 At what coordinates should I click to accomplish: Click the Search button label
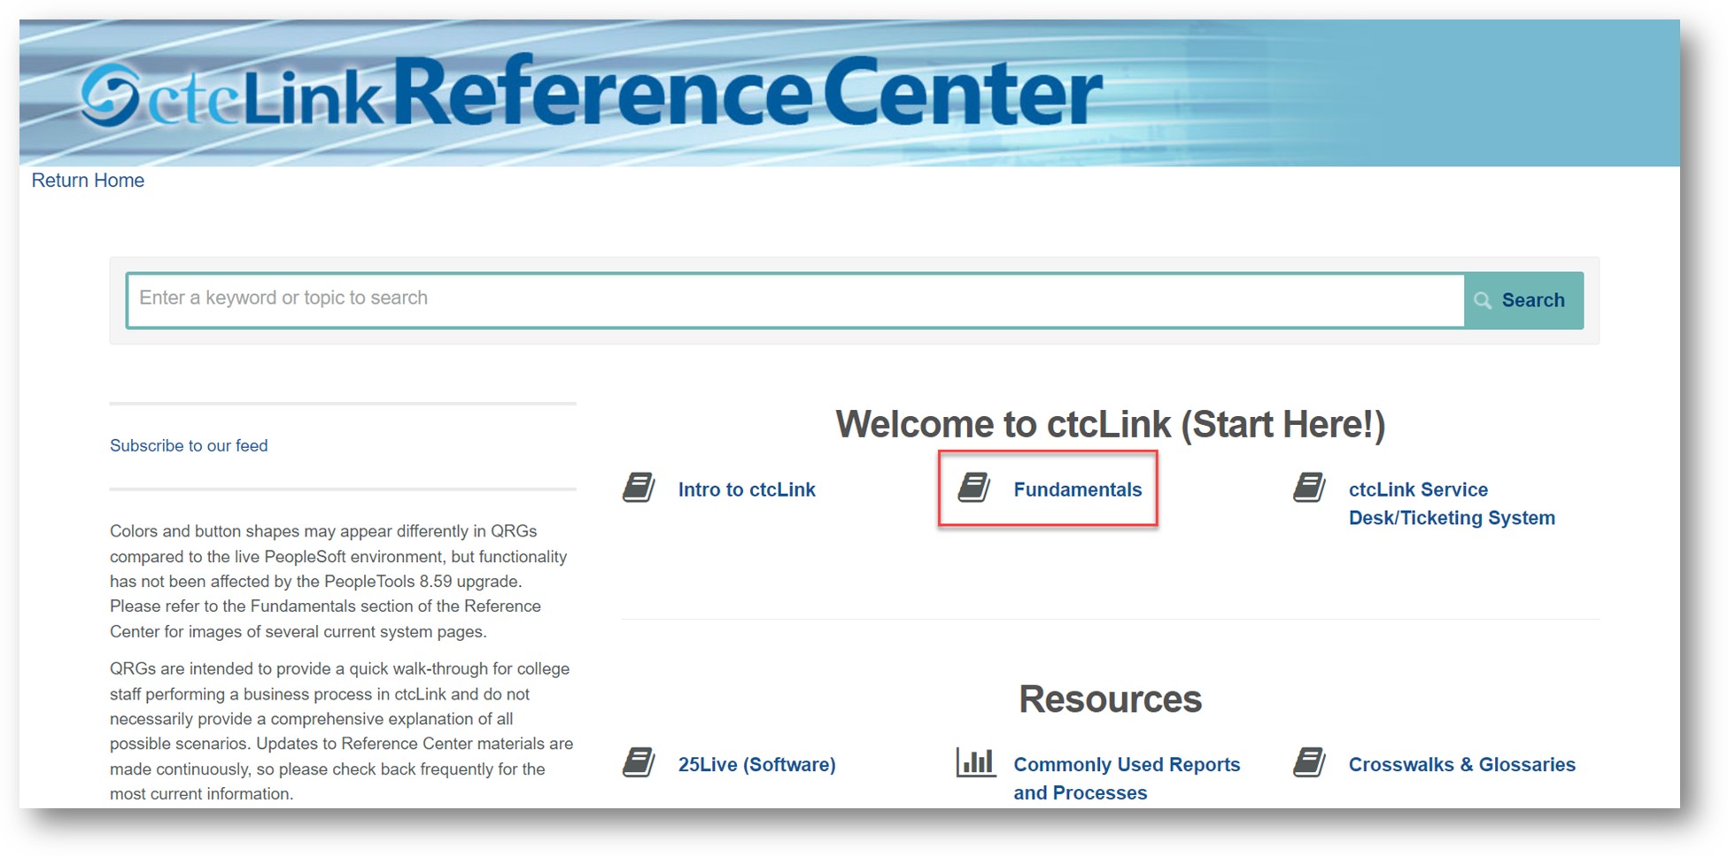coord(1533,300)
